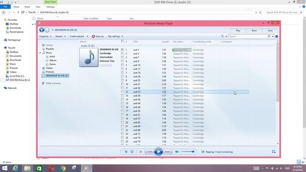Toggle the select-all tracks header checkbox
Screen dimensions: 306x172
(x=122, y=42)
